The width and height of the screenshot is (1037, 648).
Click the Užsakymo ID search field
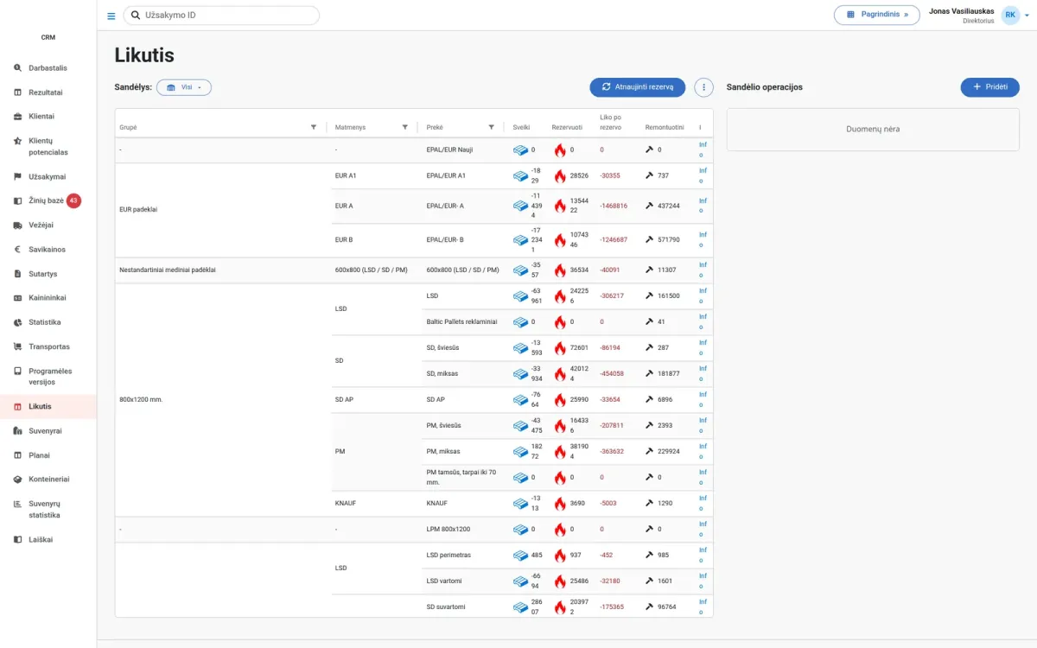coord(222,16)
